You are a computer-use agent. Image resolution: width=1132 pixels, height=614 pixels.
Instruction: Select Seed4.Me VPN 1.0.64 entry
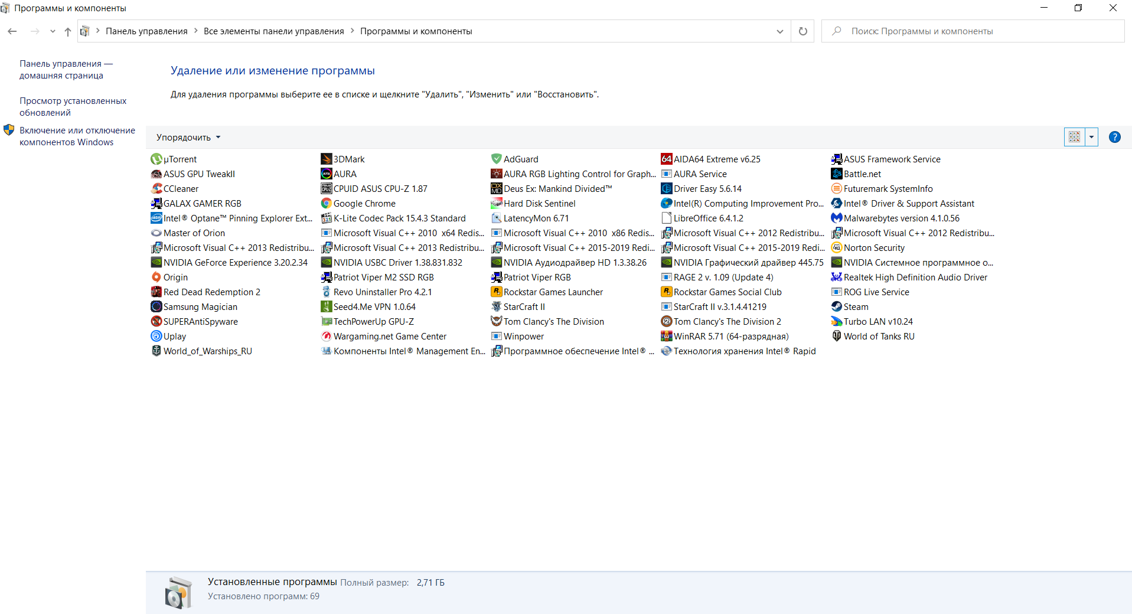368,307
